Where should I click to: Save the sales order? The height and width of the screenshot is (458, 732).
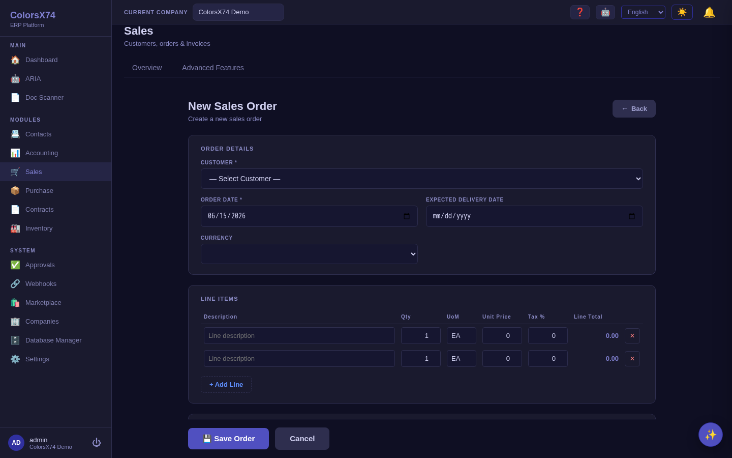click(x=228, y=439)
